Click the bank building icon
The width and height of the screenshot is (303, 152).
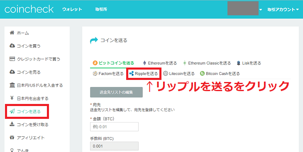[x=12, y=85]
